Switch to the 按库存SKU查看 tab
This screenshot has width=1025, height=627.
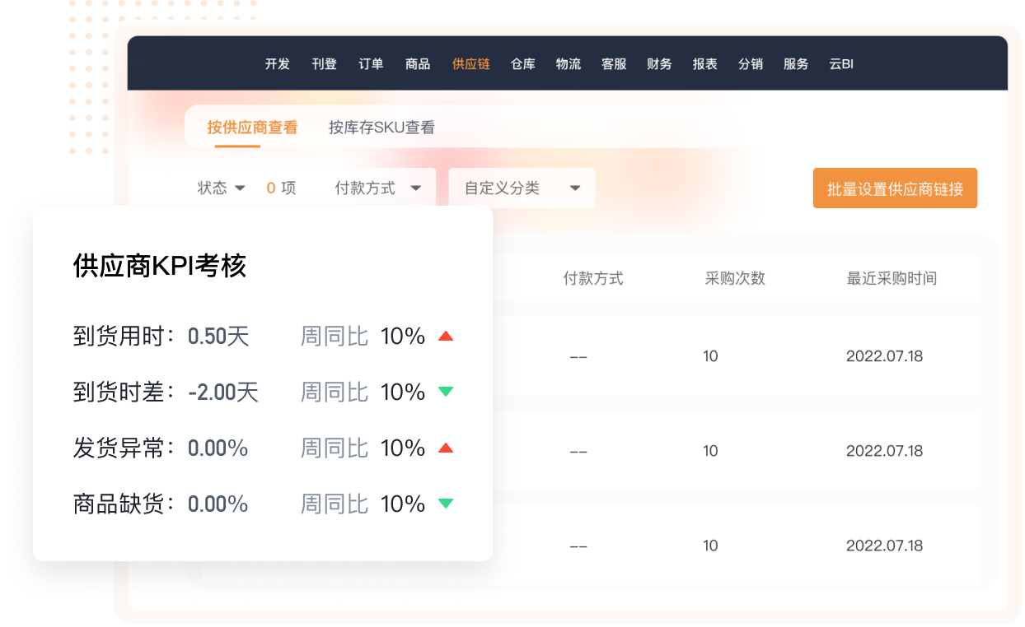click(381, 128)
